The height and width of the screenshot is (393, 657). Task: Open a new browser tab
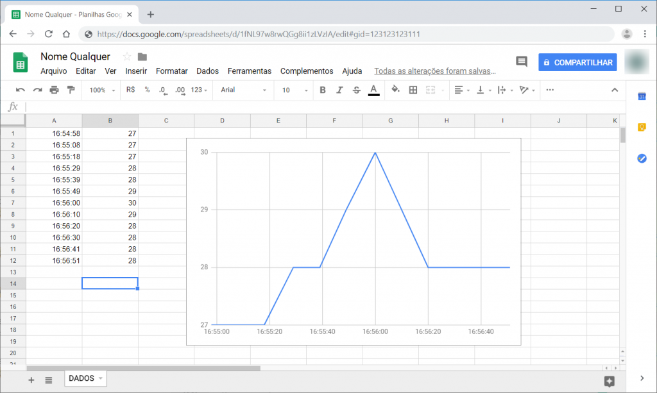(150, 15)
